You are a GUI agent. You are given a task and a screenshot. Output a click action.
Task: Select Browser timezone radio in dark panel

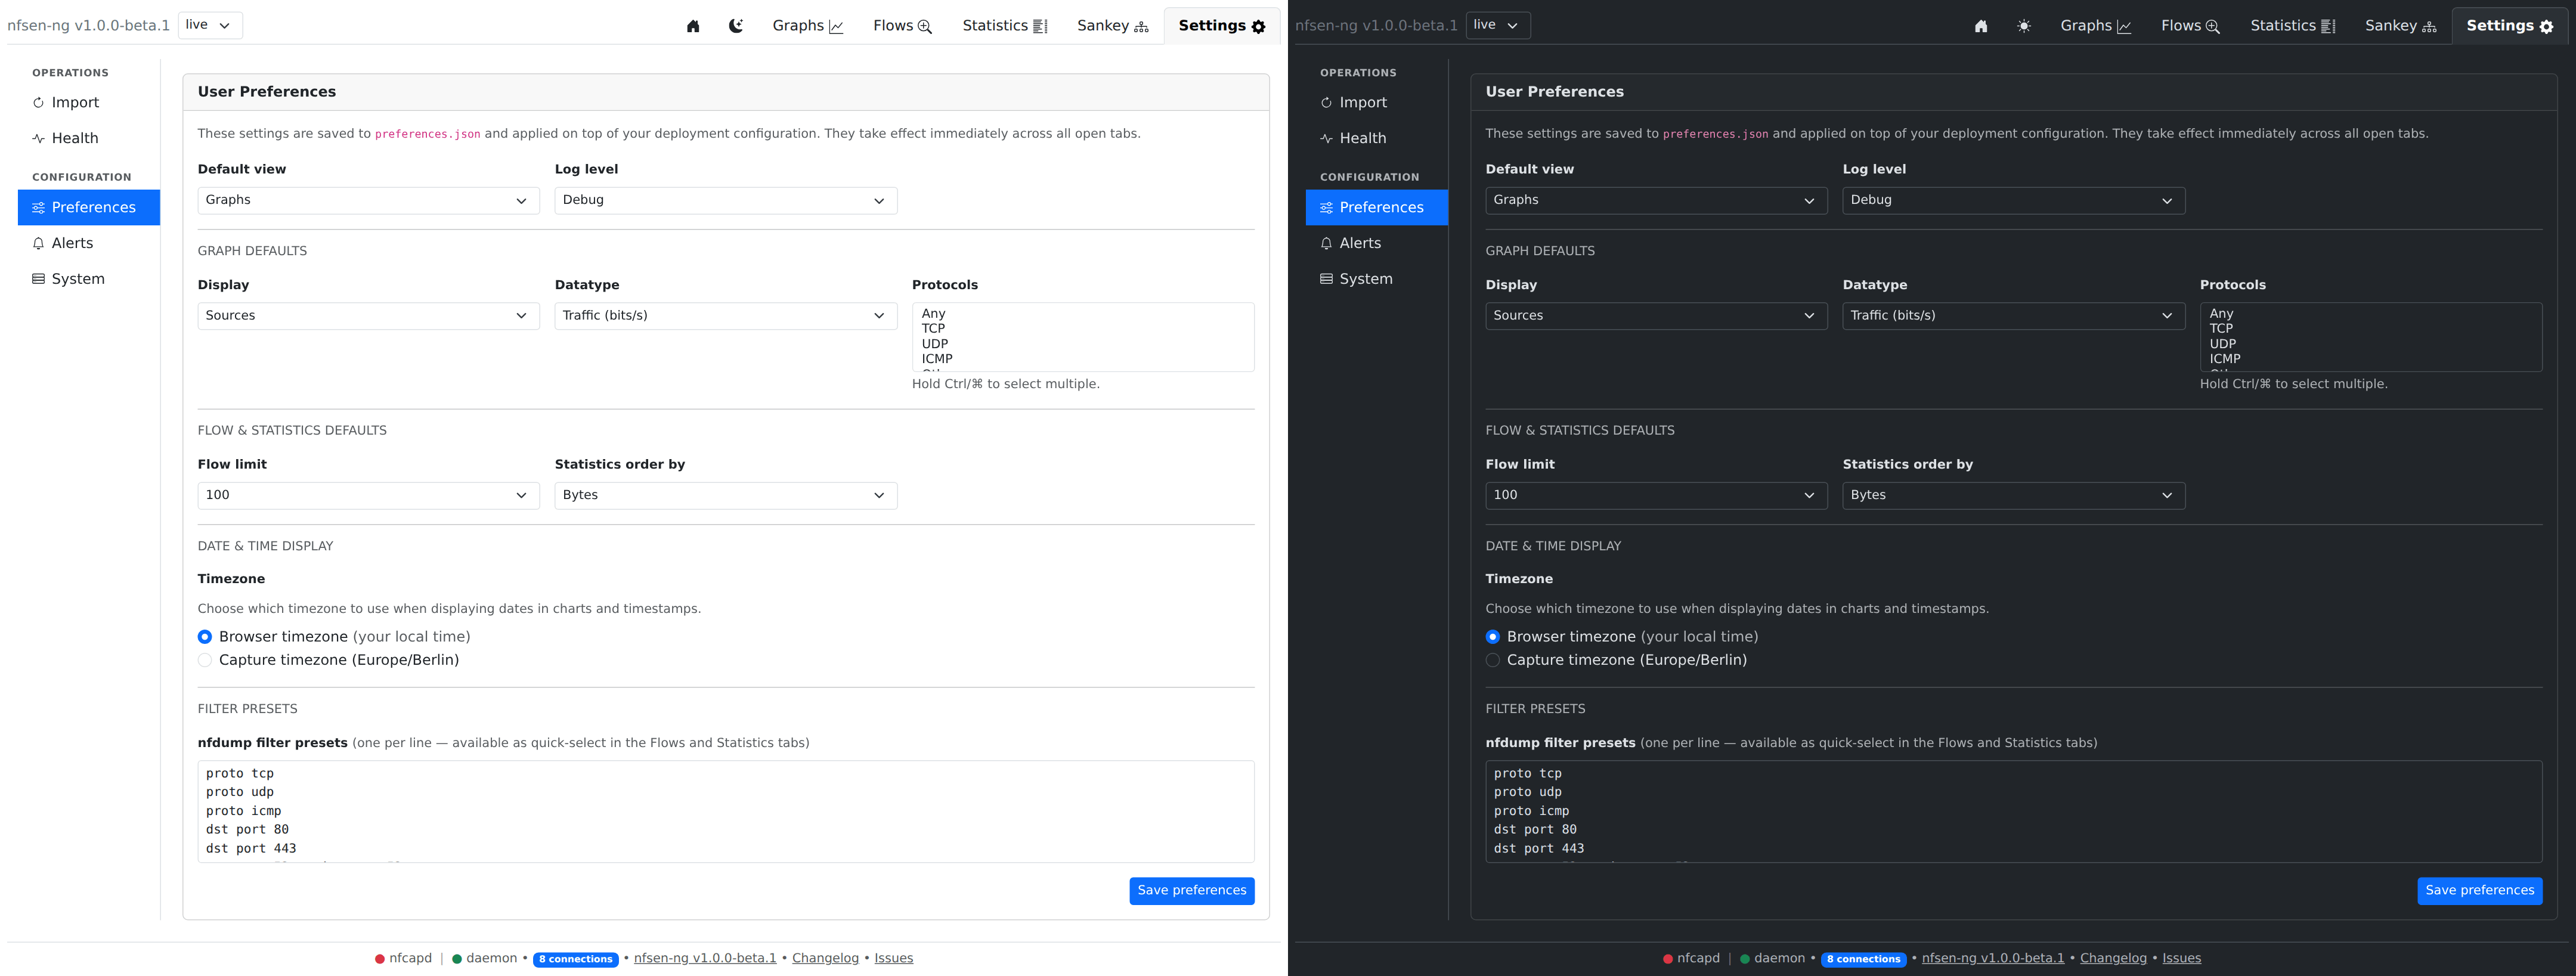click(1493, 637)
